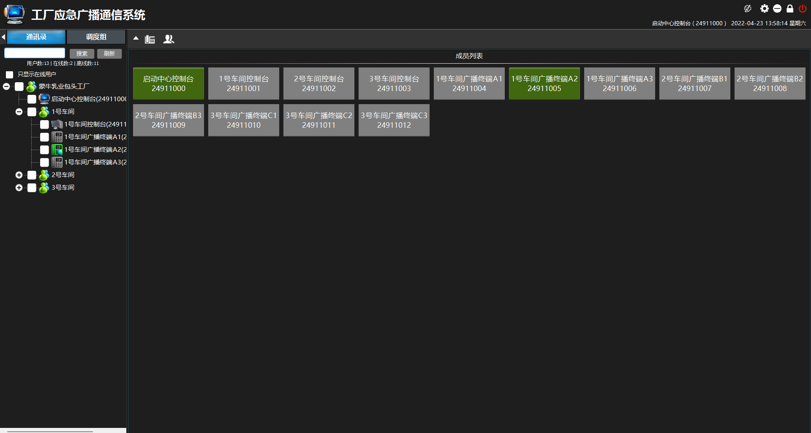Check the 3号车间 group checkbox
Image resolution: width=811 pixels, height=433 pixels.
pos(32,188)
